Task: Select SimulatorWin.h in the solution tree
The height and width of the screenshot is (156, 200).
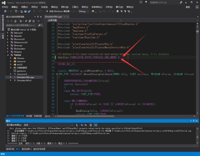Action: [24, 80]
